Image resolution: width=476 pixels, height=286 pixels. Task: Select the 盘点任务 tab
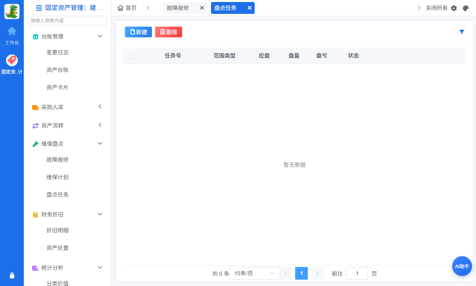point(225,8)
